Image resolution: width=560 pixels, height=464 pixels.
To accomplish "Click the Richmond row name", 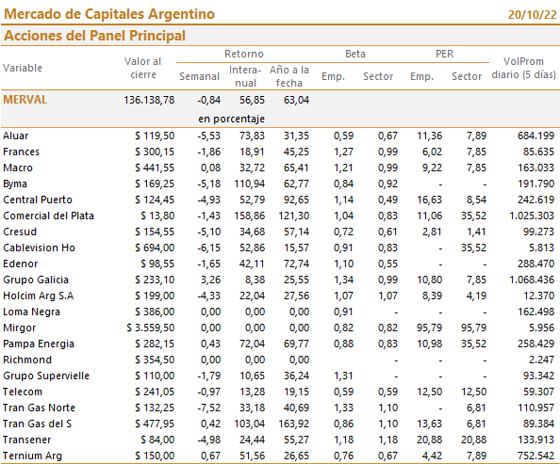I will pos(27,360).
